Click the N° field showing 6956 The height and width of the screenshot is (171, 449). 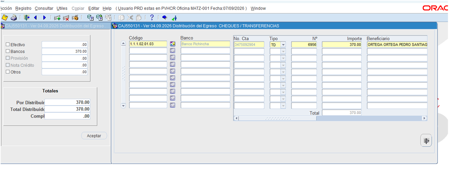[x=304, y=45]
